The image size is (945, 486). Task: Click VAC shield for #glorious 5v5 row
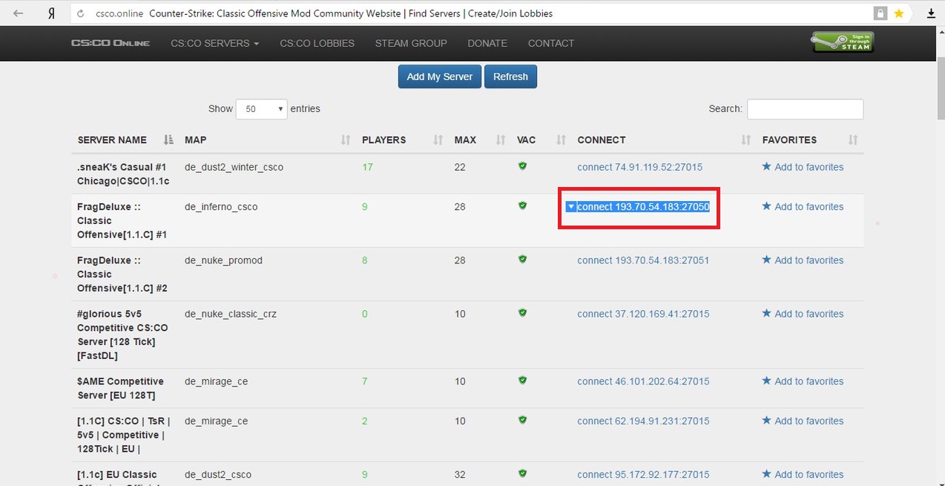522,312
